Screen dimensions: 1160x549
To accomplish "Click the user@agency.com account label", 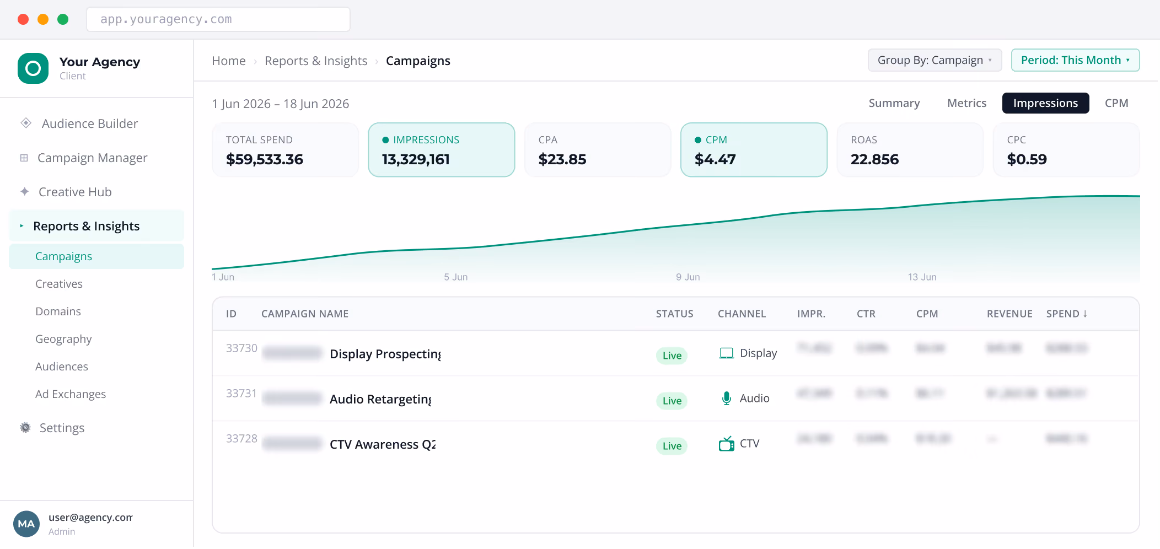I will click(x=90, y=517).
